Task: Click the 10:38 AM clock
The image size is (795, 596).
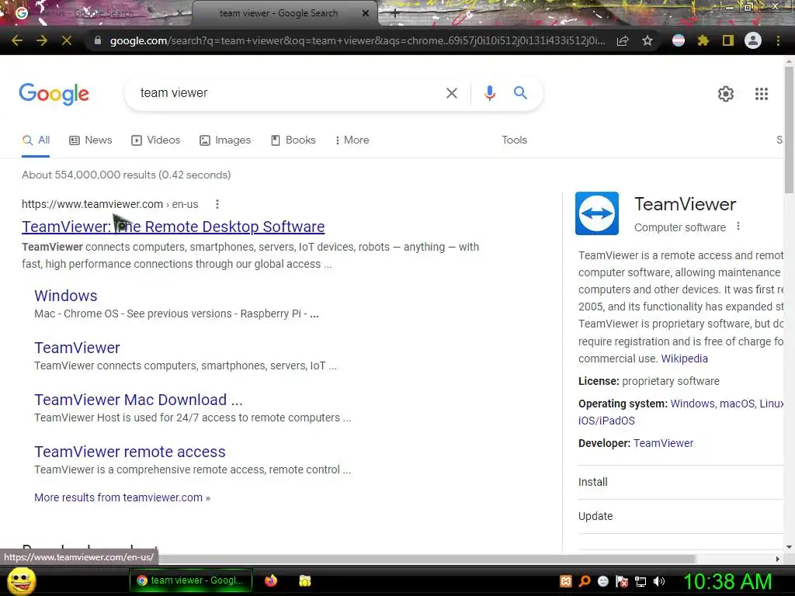Action: pos(727,581)
